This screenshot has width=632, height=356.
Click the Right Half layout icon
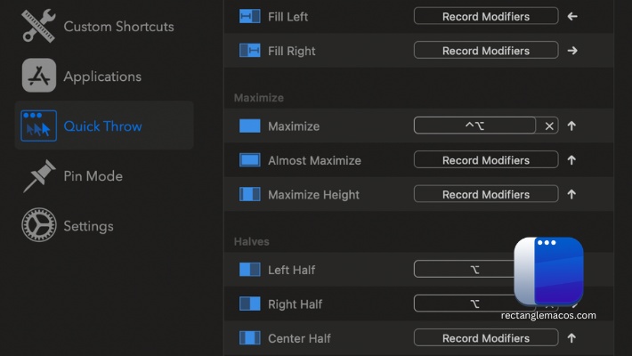[249, 303]
